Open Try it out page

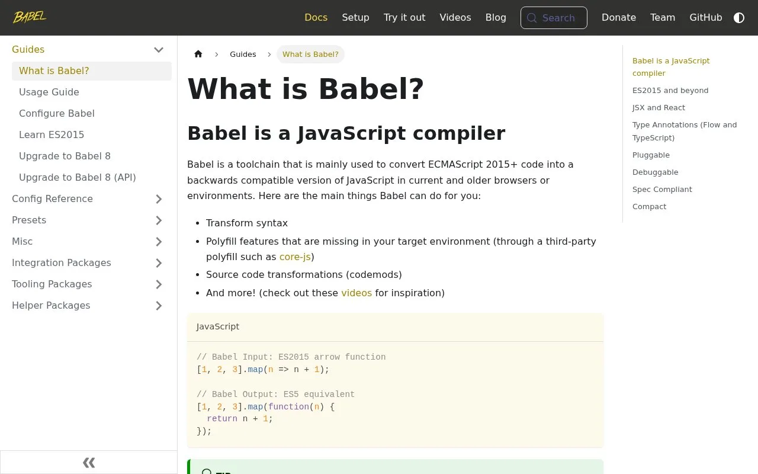pos(404,18)
